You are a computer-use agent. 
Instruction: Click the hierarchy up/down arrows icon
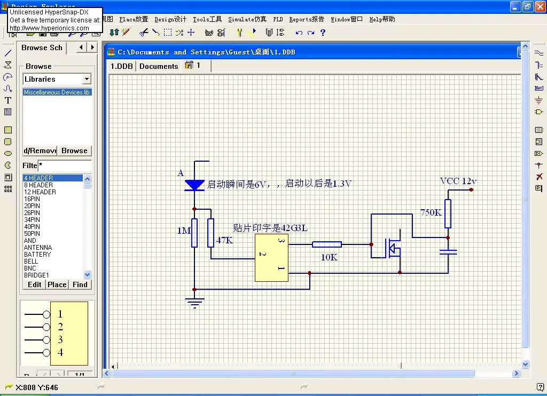pos(114,33)
